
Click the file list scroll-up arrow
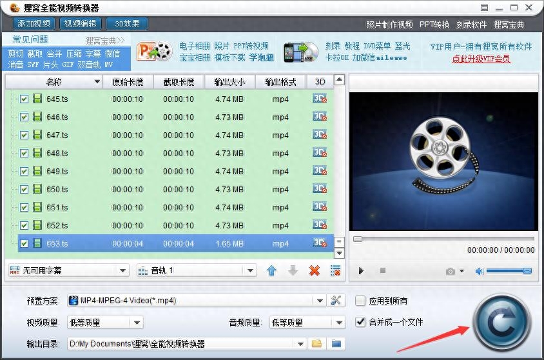[x=339, y=80]
